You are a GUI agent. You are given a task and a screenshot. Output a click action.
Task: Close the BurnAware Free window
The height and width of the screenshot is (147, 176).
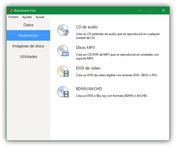[163, 11]
